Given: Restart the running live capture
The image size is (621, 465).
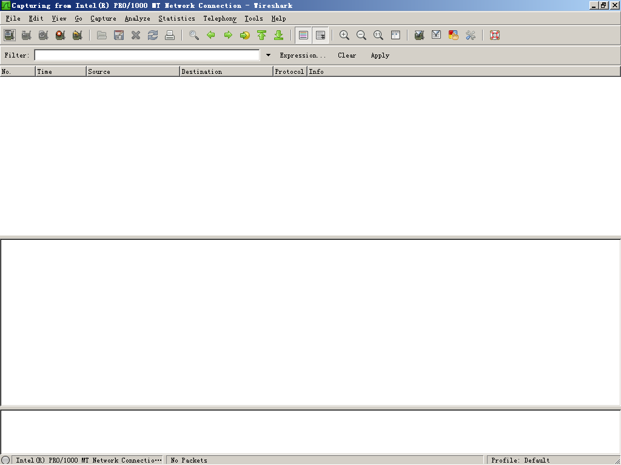Looking at the screenshot, I should pos(77,35).
